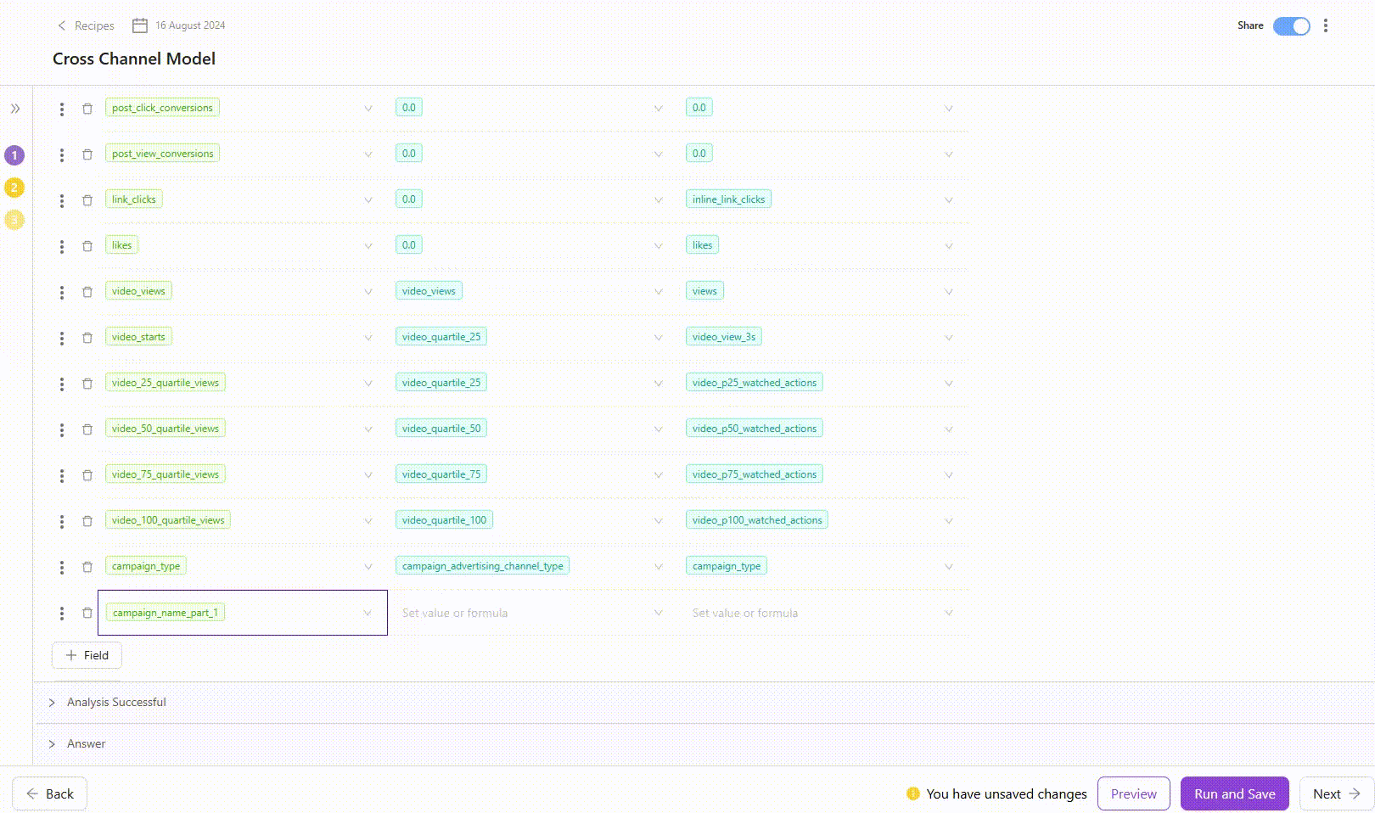This screenshot has height=813, width=1375.
Task: Open dropdown for link_clicks second column 0.0
Action: point(659,200)
